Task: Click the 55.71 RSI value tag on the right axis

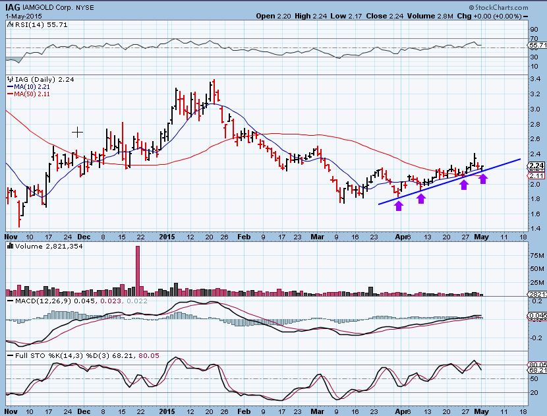Action: (x=537, y=45)
